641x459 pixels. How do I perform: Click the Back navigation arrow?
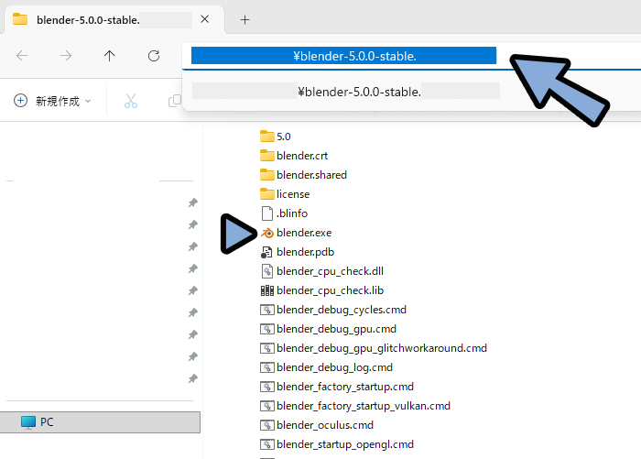(22, 56)
